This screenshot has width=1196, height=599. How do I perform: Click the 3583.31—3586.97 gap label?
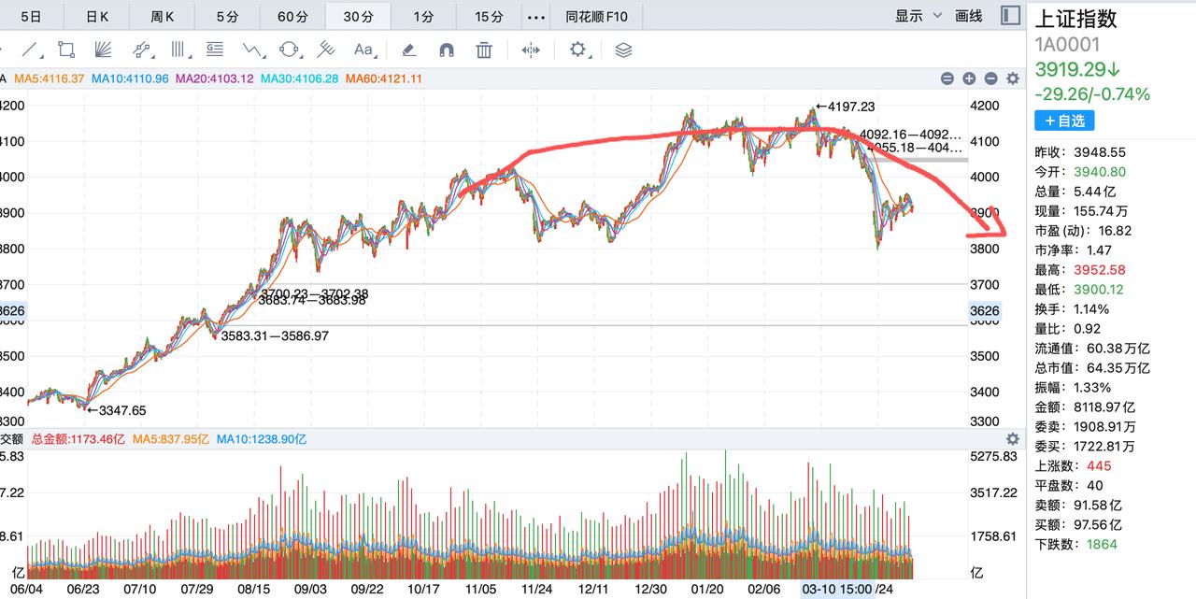tap(276, 335)
